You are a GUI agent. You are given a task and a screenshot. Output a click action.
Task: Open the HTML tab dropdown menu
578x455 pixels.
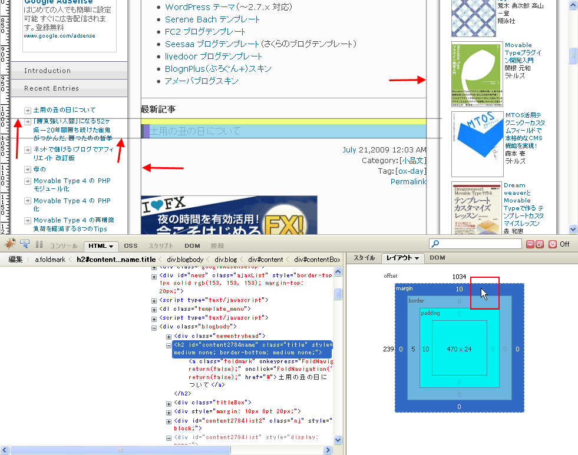pos(111,246)
